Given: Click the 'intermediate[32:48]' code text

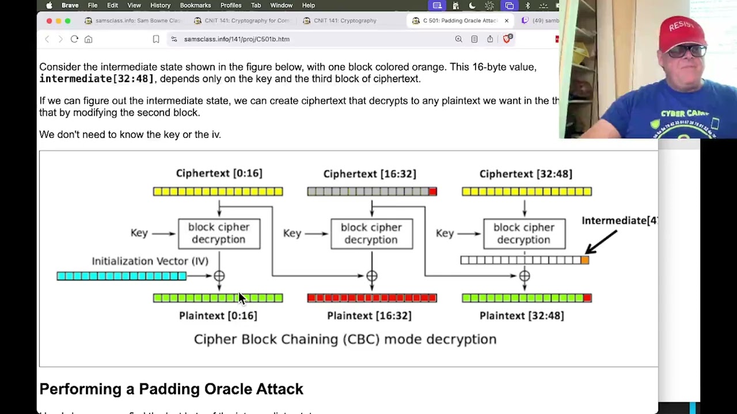Looking at the screenshot, I should coord(97,79).
